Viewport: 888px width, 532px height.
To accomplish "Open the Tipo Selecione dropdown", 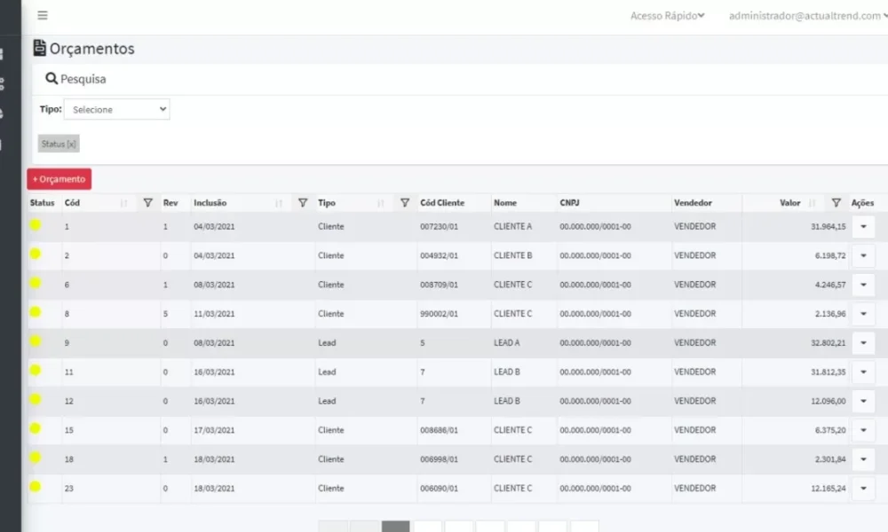I will click(116, 109).
